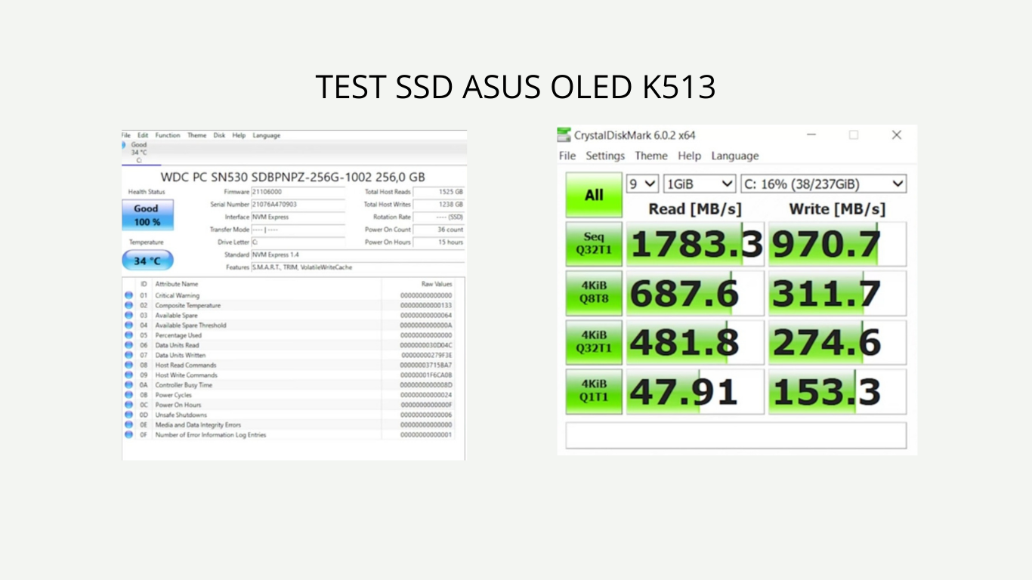Click status icon of Data Units Written row
1032x580 pixels.
(x=128, y=355)
